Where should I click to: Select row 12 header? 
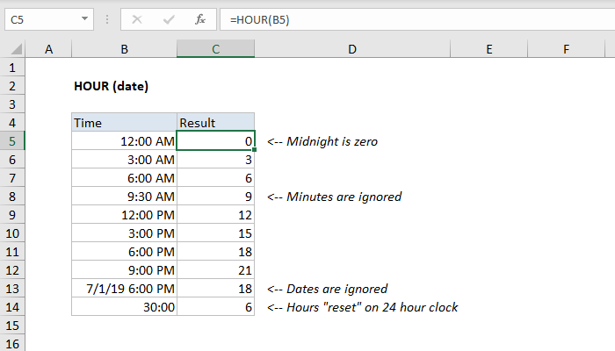(x=12, y=270)
